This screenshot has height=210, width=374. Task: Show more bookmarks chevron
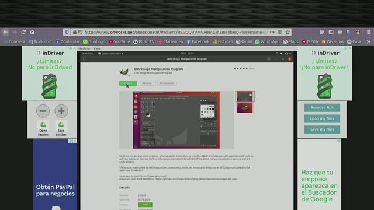click(x=368, y=41)
